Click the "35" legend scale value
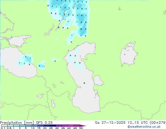The image size is (166, 129). pyautogui.click(x=63, y=128)
